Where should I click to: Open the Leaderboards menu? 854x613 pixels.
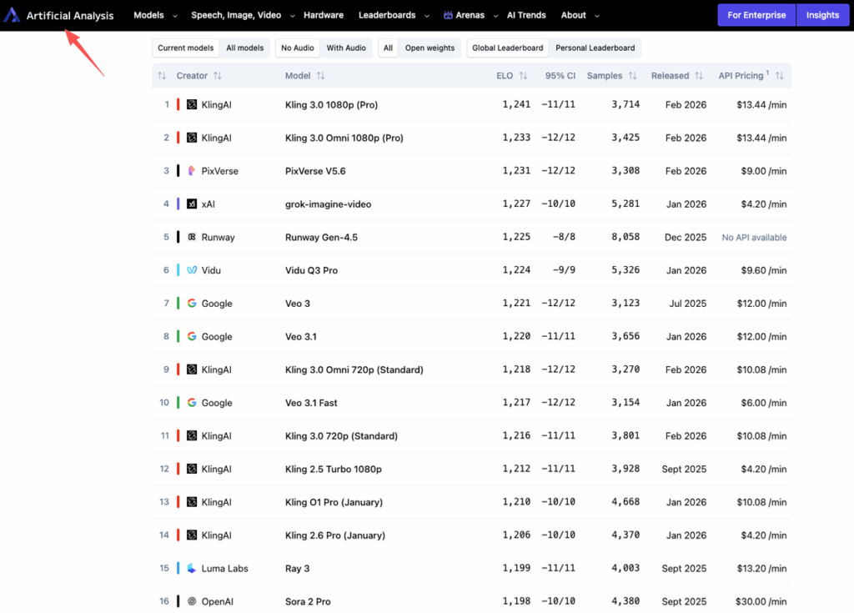[387, 15]
